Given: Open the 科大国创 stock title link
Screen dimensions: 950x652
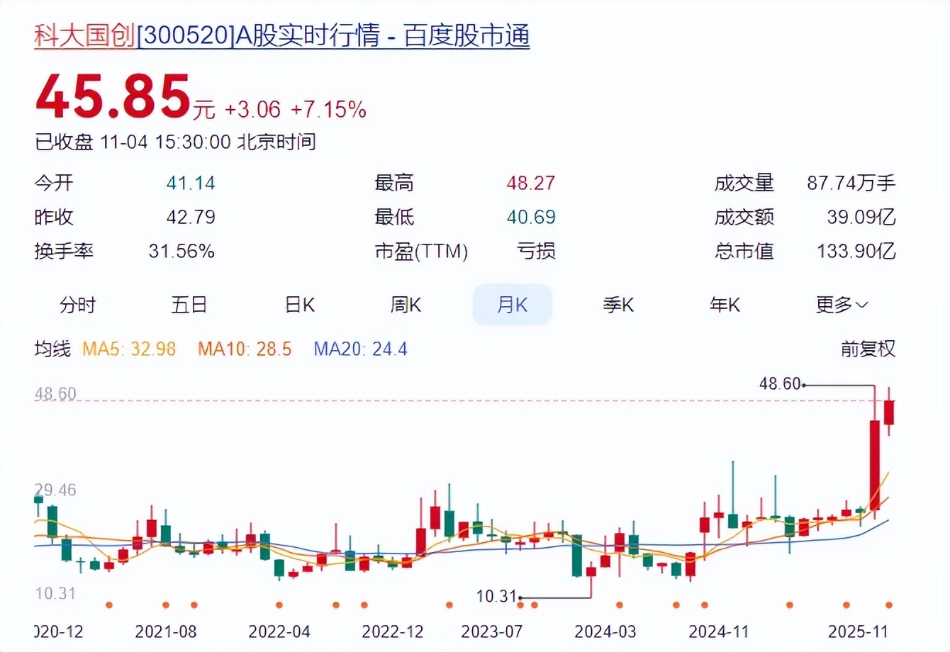Looking at the screenshot, I should pos(282,35).
